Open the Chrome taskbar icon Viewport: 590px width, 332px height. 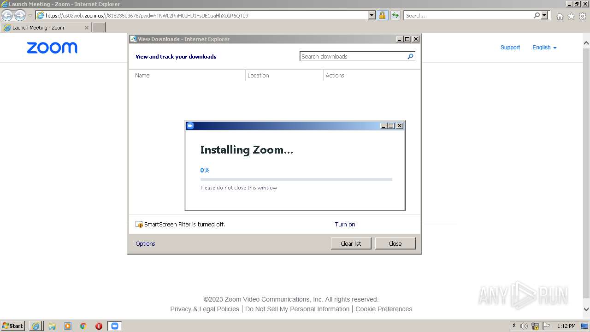point(83,326)
